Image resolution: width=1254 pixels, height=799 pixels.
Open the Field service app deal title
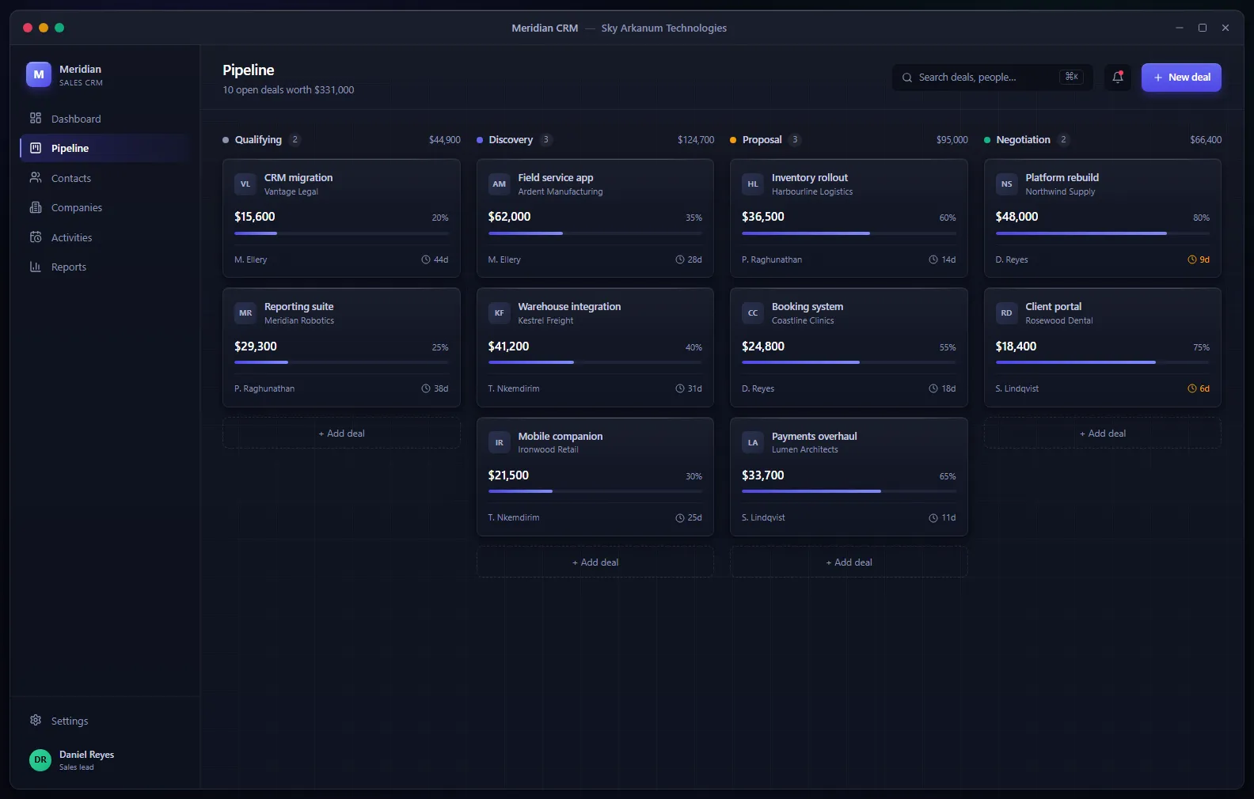(x=556, y=177)
